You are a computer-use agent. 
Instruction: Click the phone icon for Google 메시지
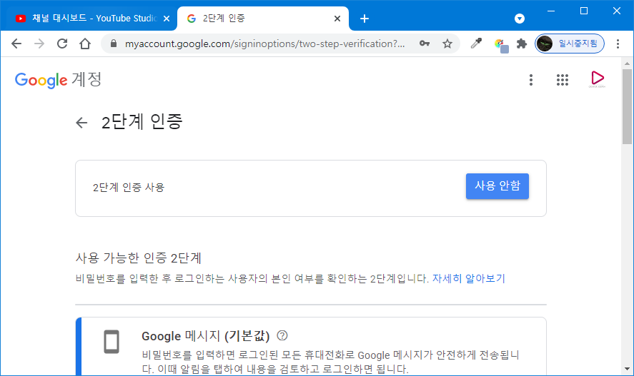[112, 342]
